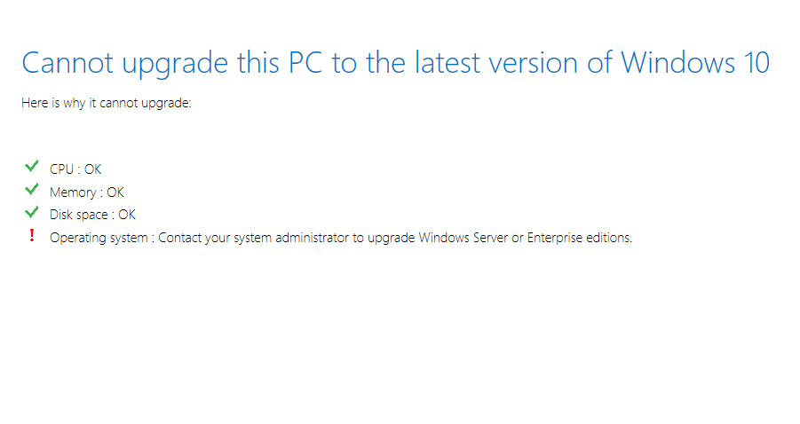800x424 pixels.
Task: Click the green checkmark beside CPU
Action: pyautogui.click(x=32, y=166)
